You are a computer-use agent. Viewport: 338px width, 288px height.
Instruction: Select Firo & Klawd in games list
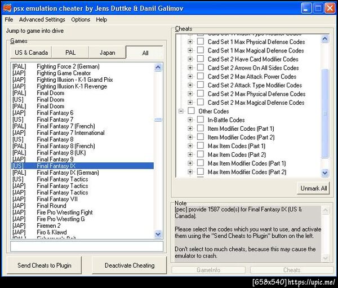[x=83, y=232]
